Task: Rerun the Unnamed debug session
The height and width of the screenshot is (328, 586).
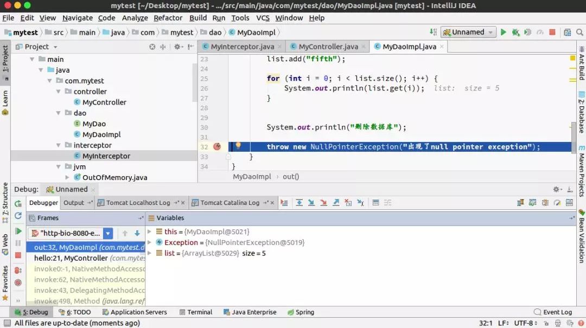Action: (x=18, y=204)
